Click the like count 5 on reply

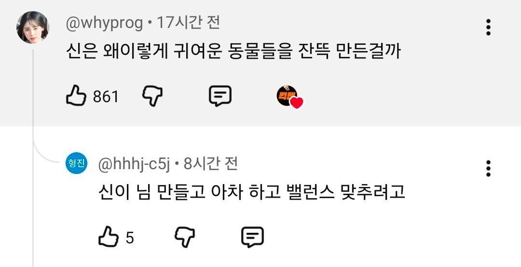coord(130,238)
